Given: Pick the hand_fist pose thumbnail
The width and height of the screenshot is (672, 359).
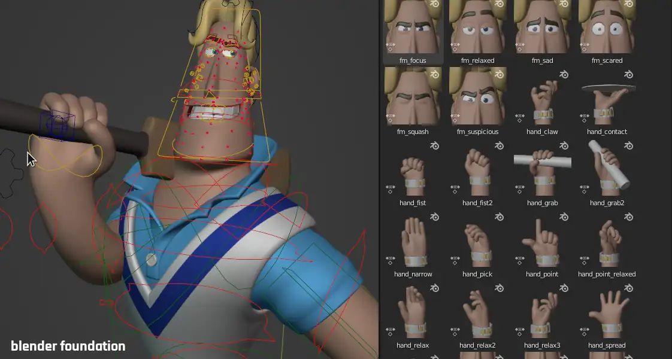Looking at the screenshot, I should 413,168.
